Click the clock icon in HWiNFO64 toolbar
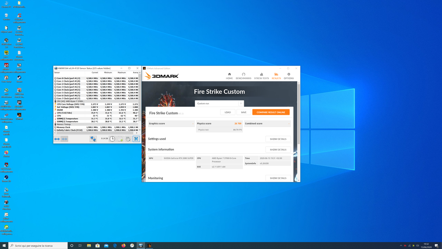The width and height of the screenshot is (442, 249). click(x=112, y=139)
